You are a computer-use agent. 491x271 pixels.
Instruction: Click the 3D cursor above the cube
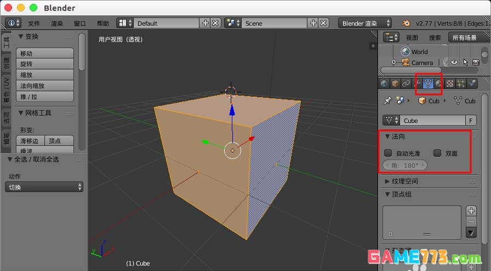point(231,92)
